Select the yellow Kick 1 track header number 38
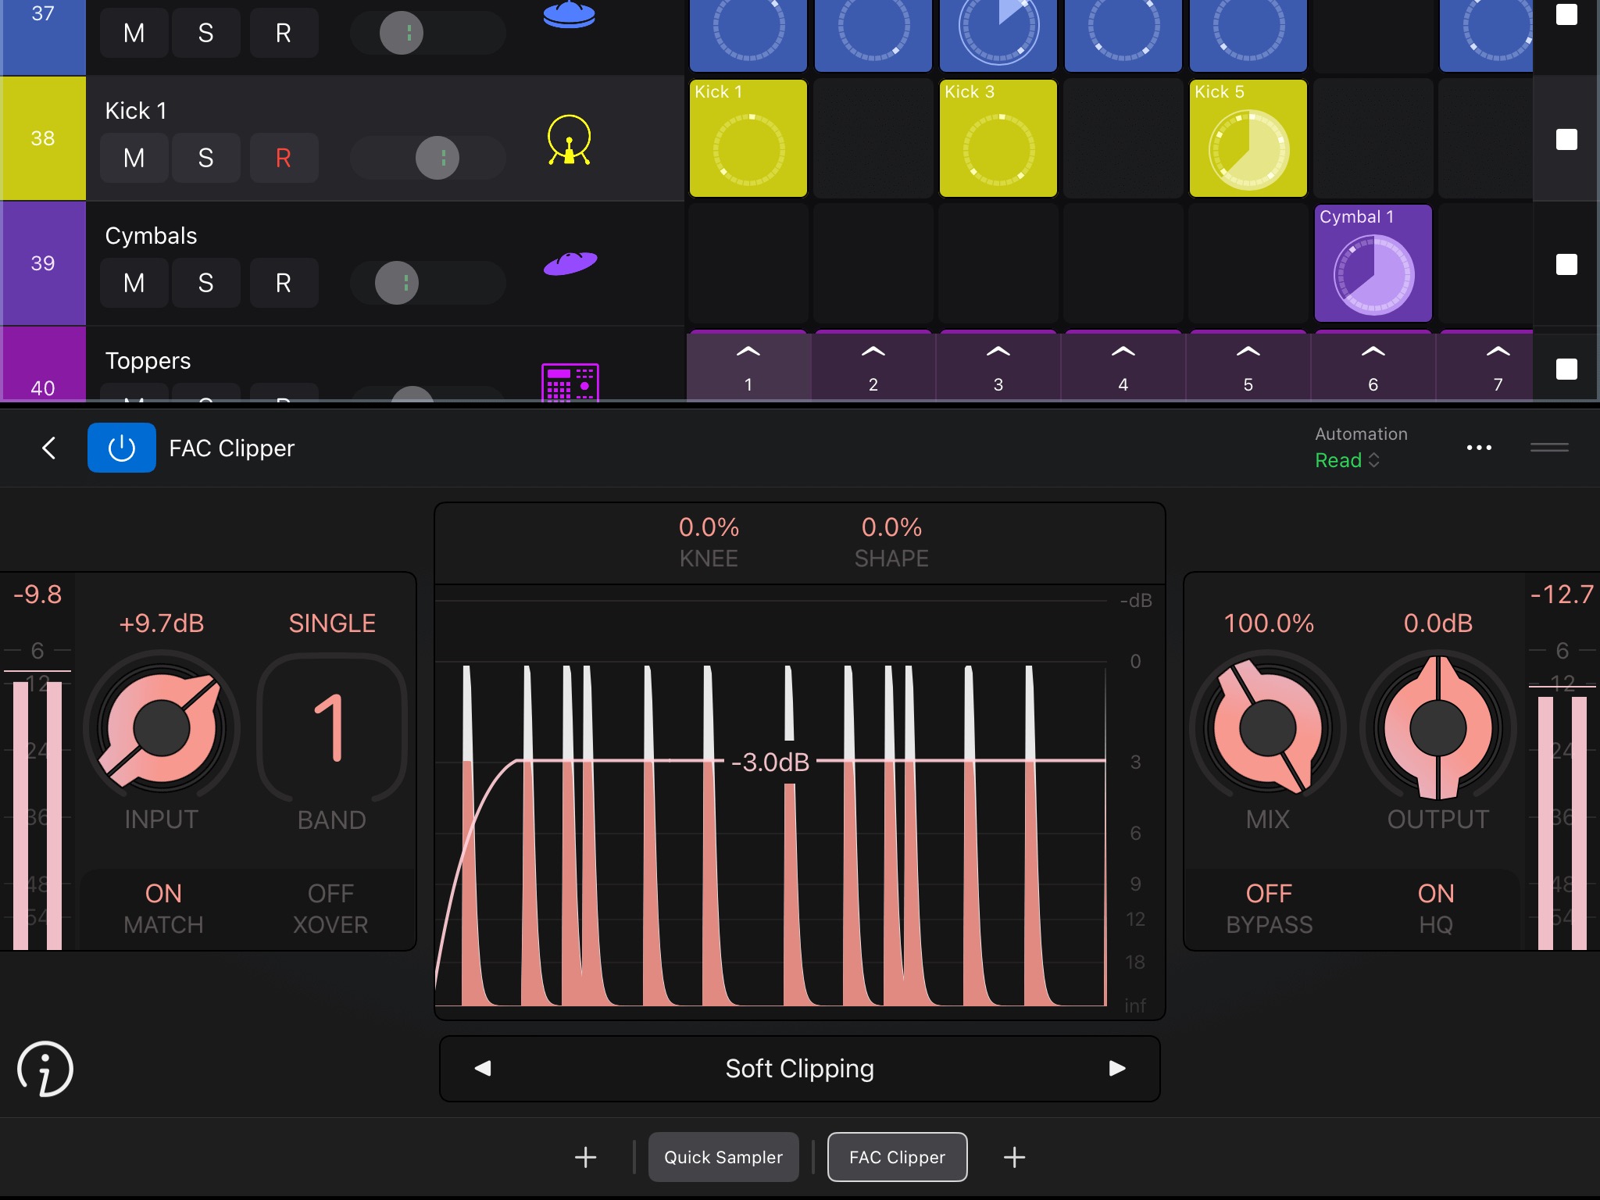The width and height of the screenshot is (1600, 1200). (43, 138)
